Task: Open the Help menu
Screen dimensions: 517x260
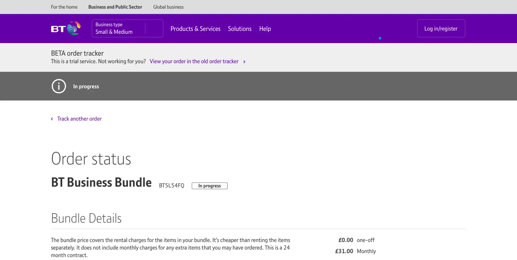Action: (265, 29)
